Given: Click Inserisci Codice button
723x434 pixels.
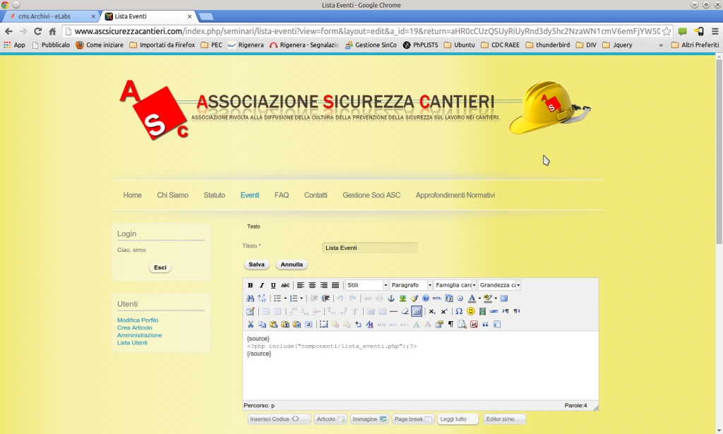Looking at the screenshot, I should [278, 418].
